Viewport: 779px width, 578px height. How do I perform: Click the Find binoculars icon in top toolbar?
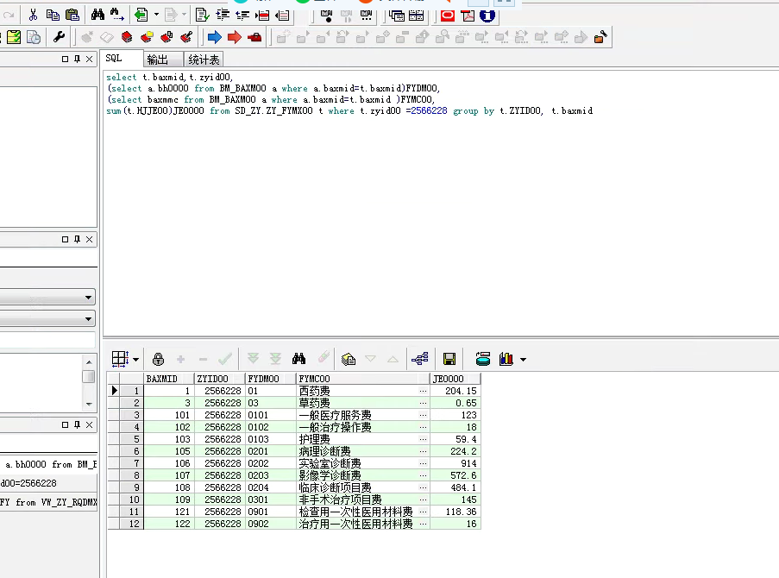[97, 15]
